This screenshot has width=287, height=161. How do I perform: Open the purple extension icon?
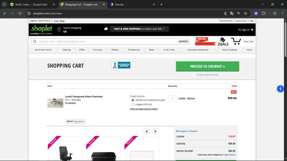pos(256,13)
